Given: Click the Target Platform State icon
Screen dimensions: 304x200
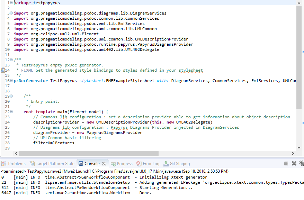Looking at the screenshot, I should [32, 164].
